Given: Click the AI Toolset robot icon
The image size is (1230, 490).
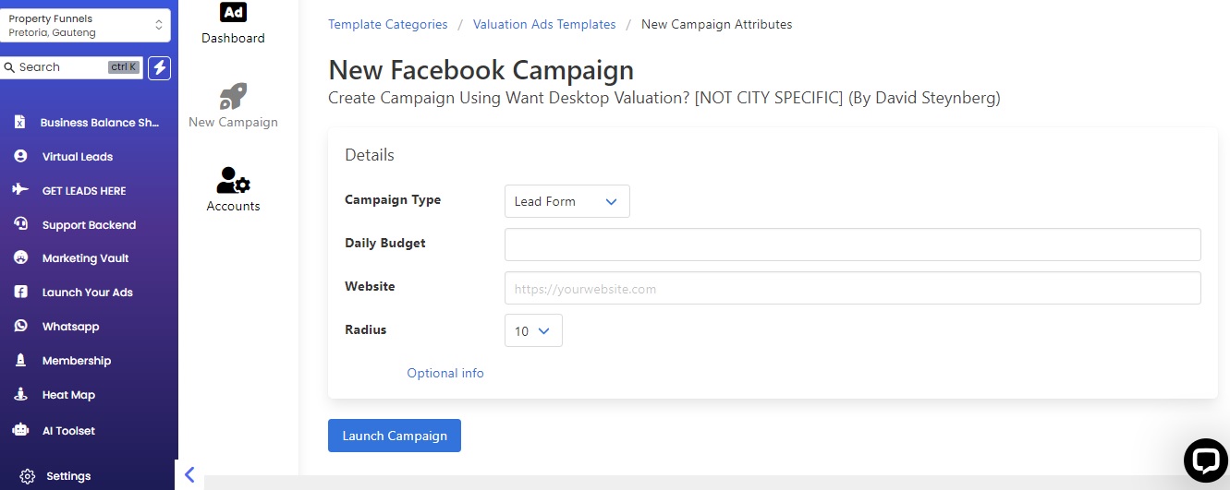Looking at the screenshot, I should point(20,430).
